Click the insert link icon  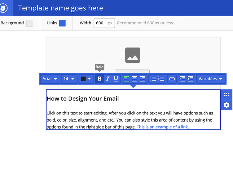pos(172,79)
